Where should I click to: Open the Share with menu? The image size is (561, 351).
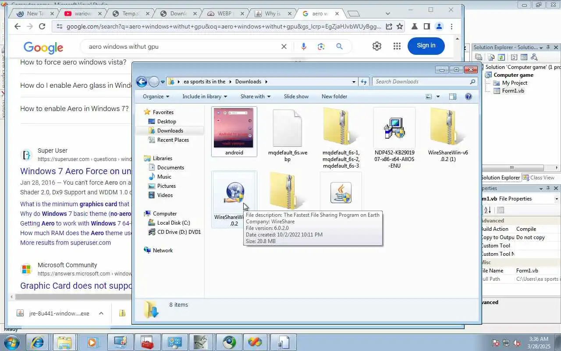click(255, 97)
